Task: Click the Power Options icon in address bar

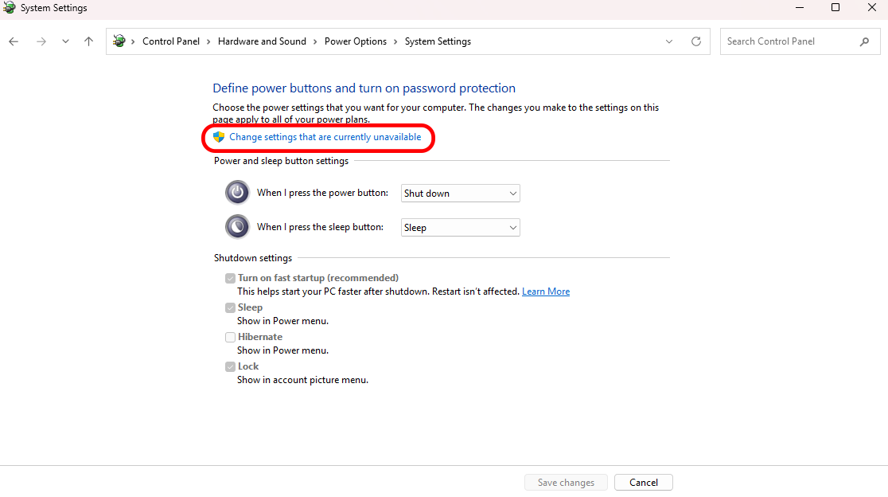Action: coord(119,41)
